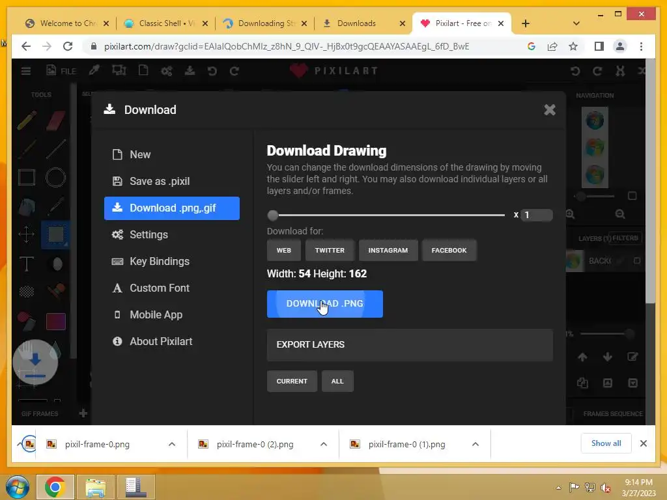Open a new browser tab
Image resolution: width=667 pixels, height=500 pixels.
[526, 23]
